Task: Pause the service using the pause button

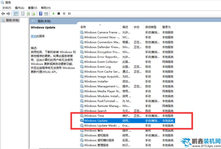Action: coord(64,13)
